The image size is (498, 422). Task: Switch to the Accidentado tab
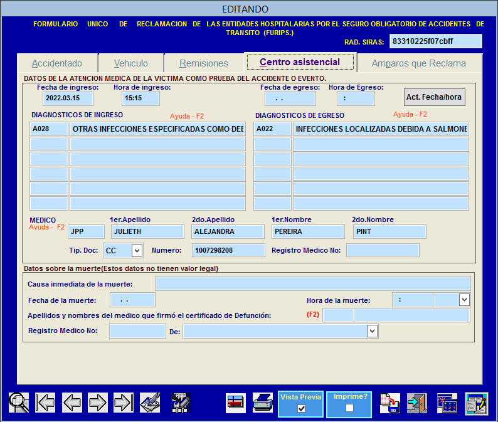[x=57, y=63]
